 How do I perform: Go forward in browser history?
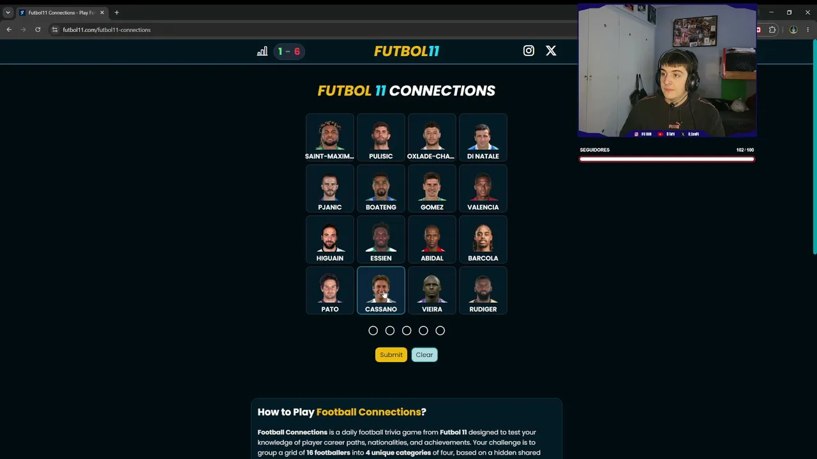click(24, 29)
